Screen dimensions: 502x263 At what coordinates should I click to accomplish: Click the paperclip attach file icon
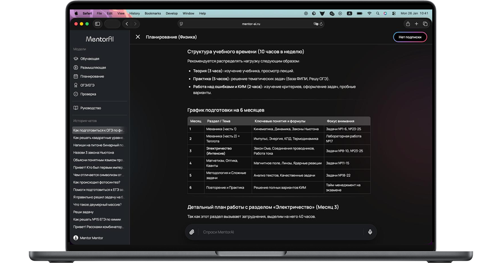click(x=192, y=232)
